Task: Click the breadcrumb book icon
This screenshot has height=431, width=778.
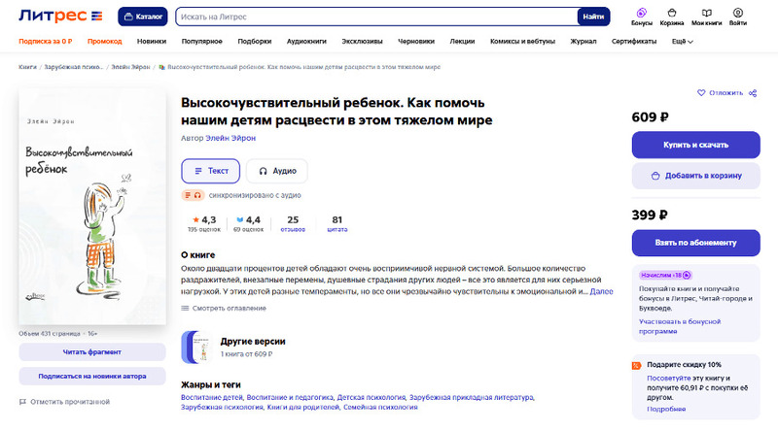Action: 161,67
